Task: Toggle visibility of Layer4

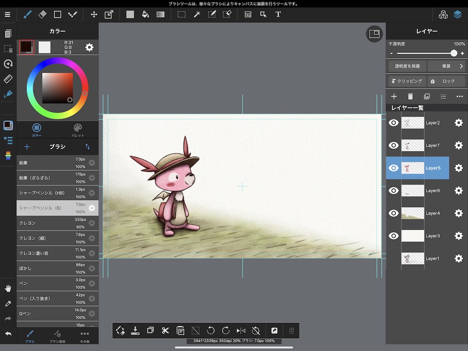Action: pos(394,213)
